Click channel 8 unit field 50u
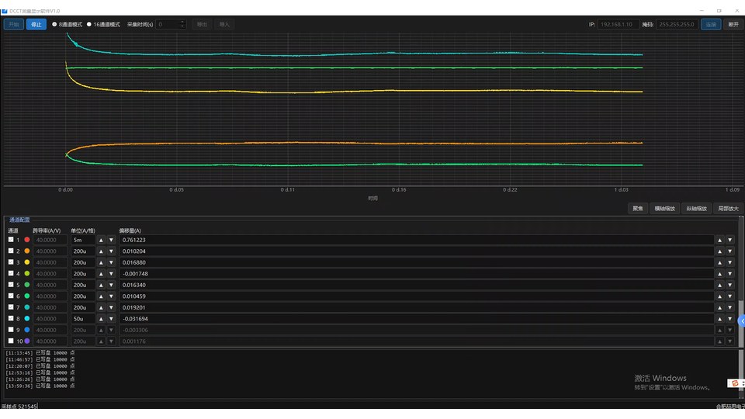 [x=83, y=319]
